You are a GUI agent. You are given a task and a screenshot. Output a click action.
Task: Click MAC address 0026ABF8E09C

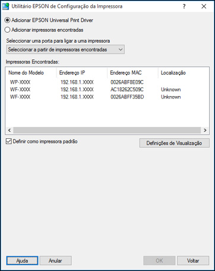click(127, 82)
